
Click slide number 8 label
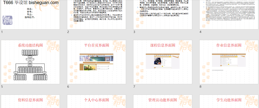point(200,86)
